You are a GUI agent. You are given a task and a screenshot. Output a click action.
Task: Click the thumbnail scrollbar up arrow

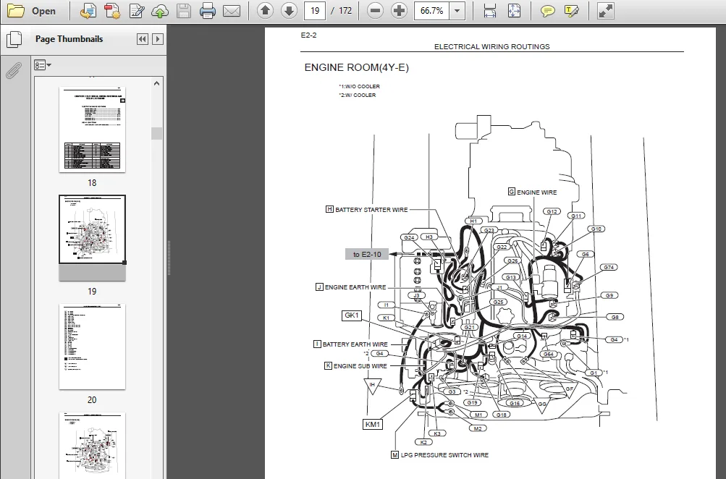(156, 83)
